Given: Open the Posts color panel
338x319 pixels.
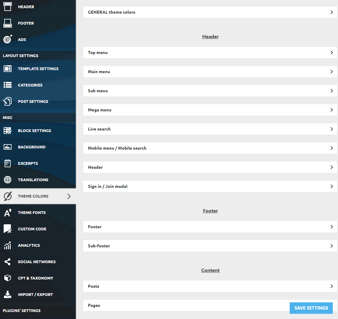Looking at the screenshot, I should point(210,286).
